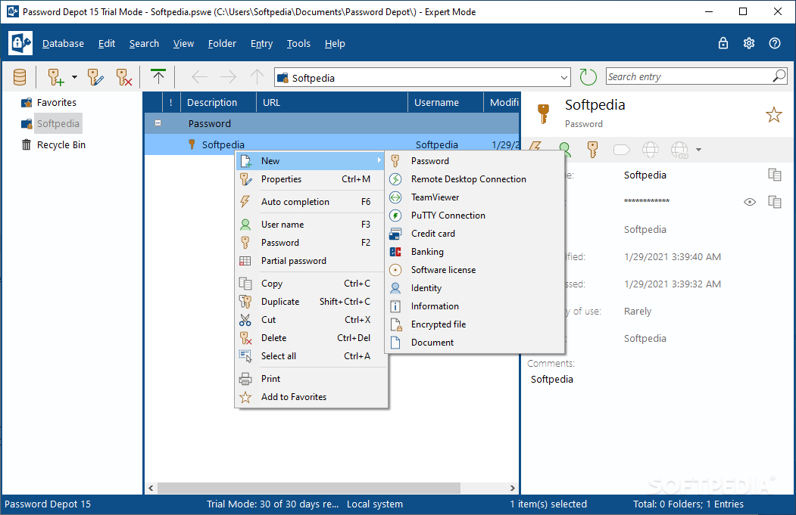
Task: Expand the new entry dropdown arrow
Action: [74, 77]
